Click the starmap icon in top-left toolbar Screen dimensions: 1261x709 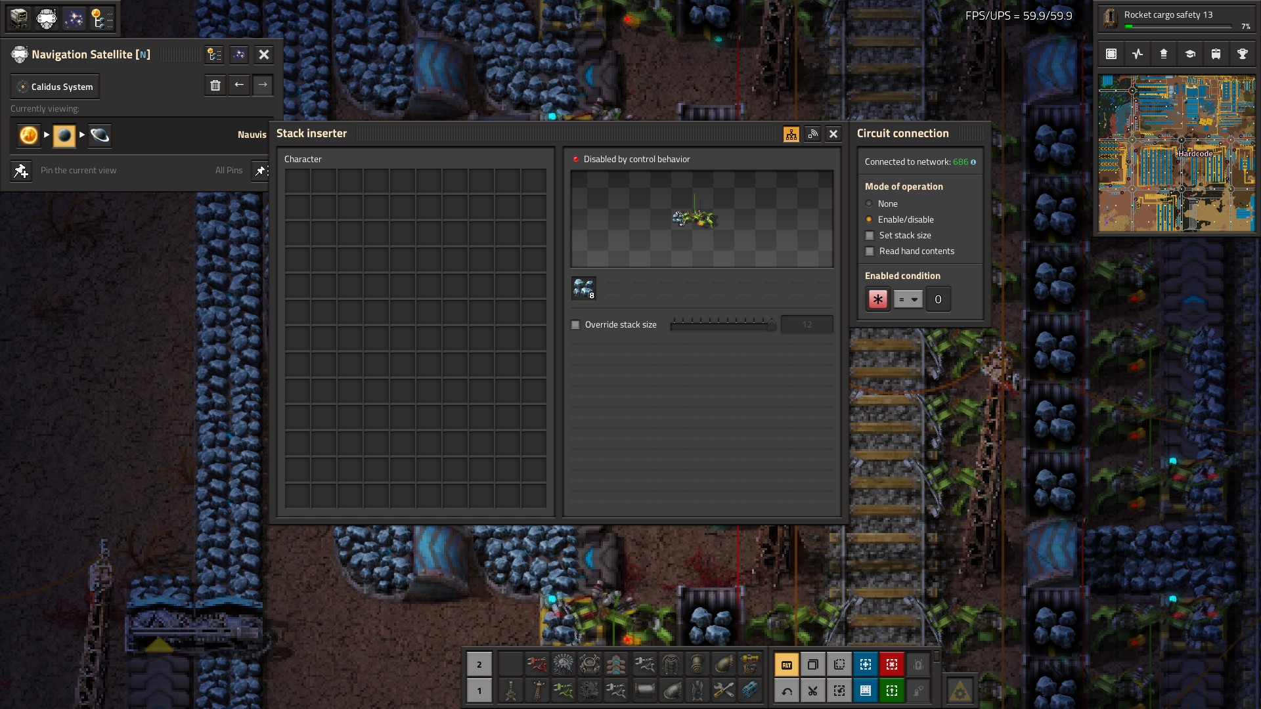tap(74, 18)
